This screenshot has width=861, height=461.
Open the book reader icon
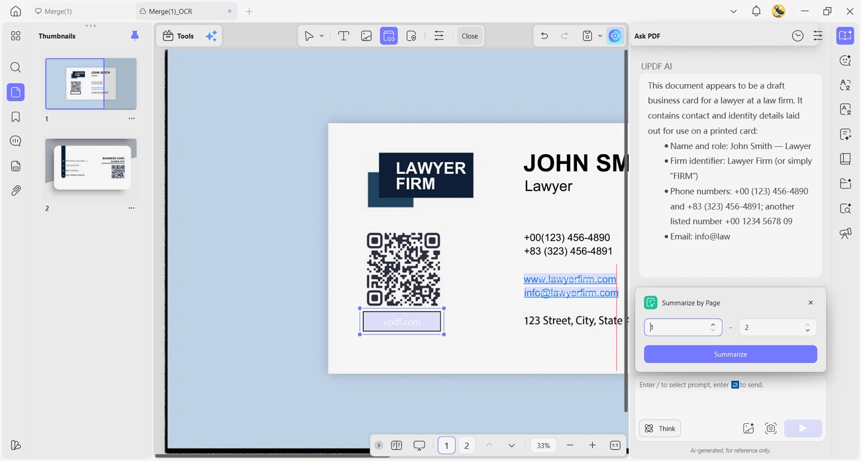click(x=845, y=159)
